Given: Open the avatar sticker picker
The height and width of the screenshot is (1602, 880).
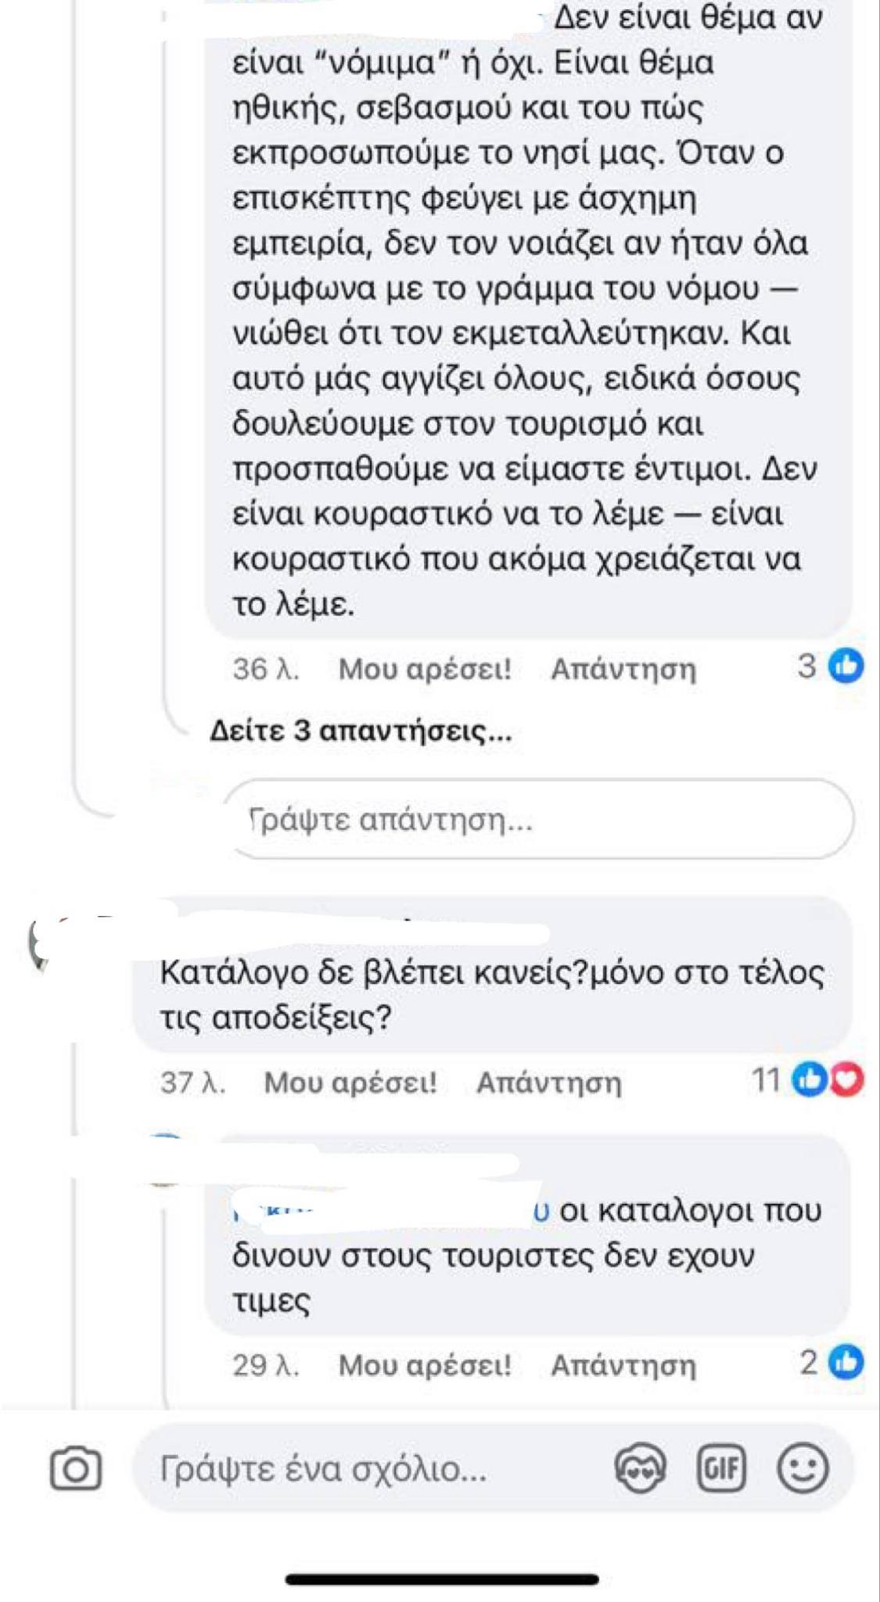Looking at the screenshot, I should point(641,1467).
